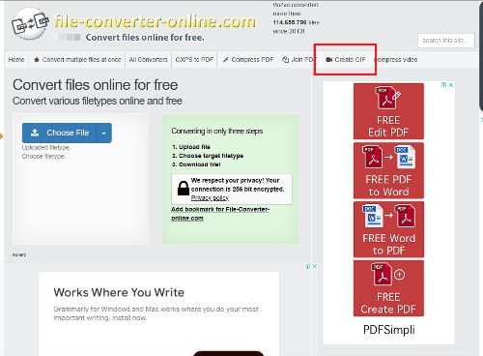
Task: Click the Choose File button
Action: point(59,133)
